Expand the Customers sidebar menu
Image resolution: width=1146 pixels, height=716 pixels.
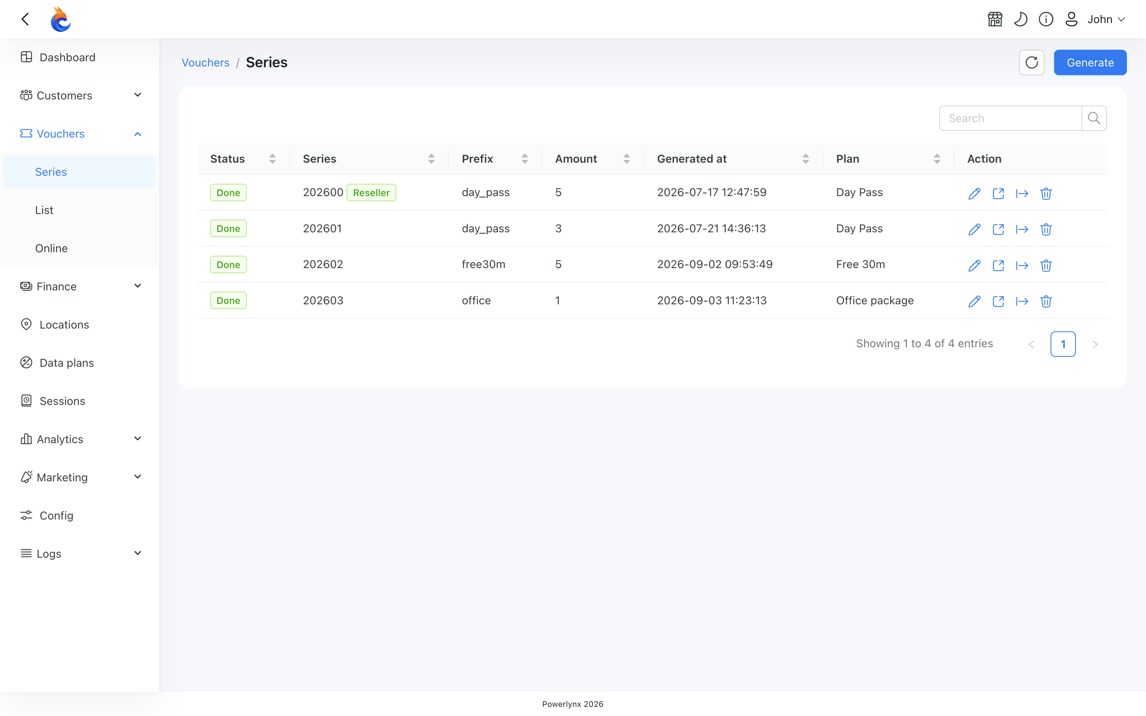coord(80,95)
